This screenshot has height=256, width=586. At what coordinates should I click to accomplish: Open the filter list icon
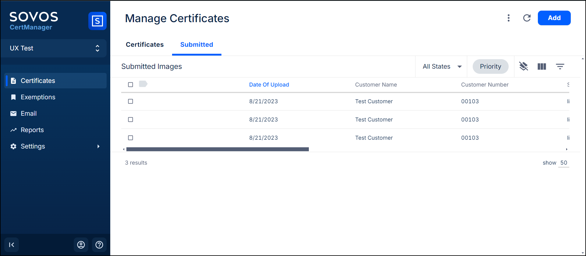560,67
